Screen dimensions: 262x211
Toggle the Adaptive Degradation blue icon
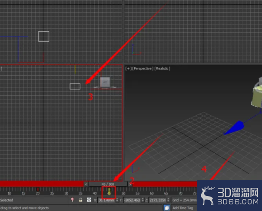point(166,208)
